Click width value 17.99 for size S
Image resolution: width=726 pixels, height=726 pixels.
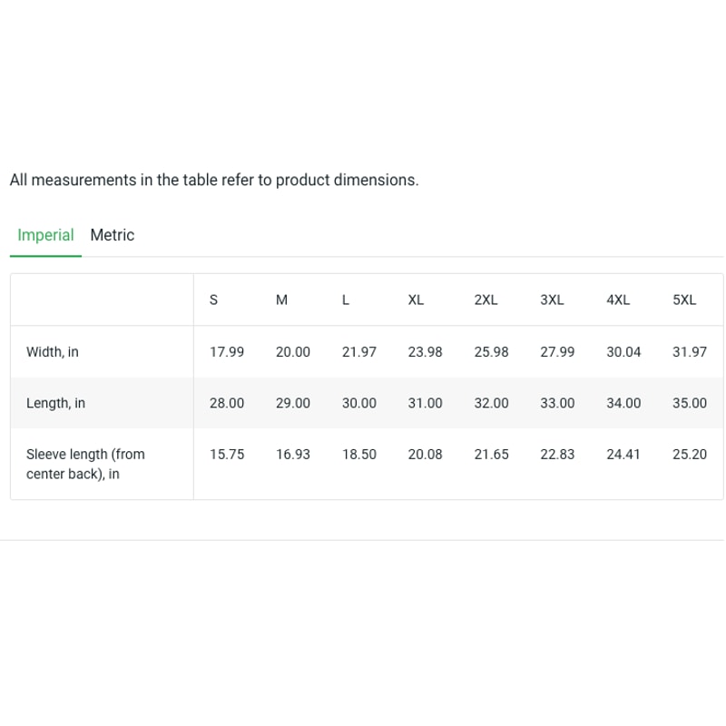(x=227, y=352)
